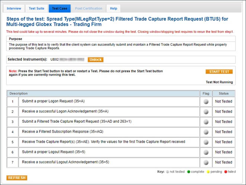Viewport: 246px width, 185px height.
Task: Click the flag icon for step 2 Logon Acknowledgement
Action: click(x=206, y=112)
